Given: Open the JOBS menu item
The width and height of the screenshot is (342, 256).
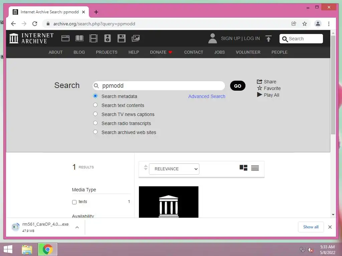Looking at the screenshot, I should 219,52.
